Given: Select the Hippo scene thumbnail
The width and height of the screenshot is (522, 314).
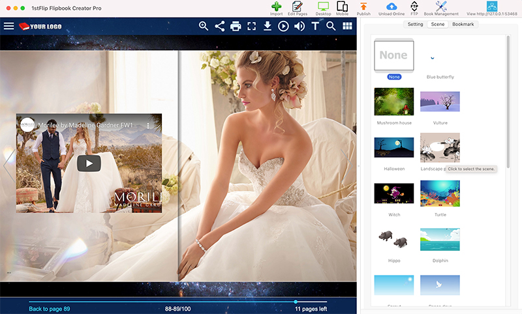Looking at the screenshot, I should click(x=394, y=239).
